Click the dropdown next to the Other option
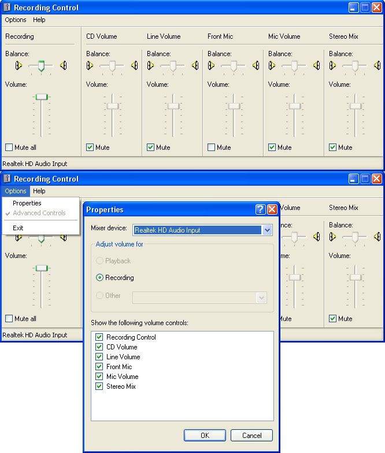 (x=261, y=297)
